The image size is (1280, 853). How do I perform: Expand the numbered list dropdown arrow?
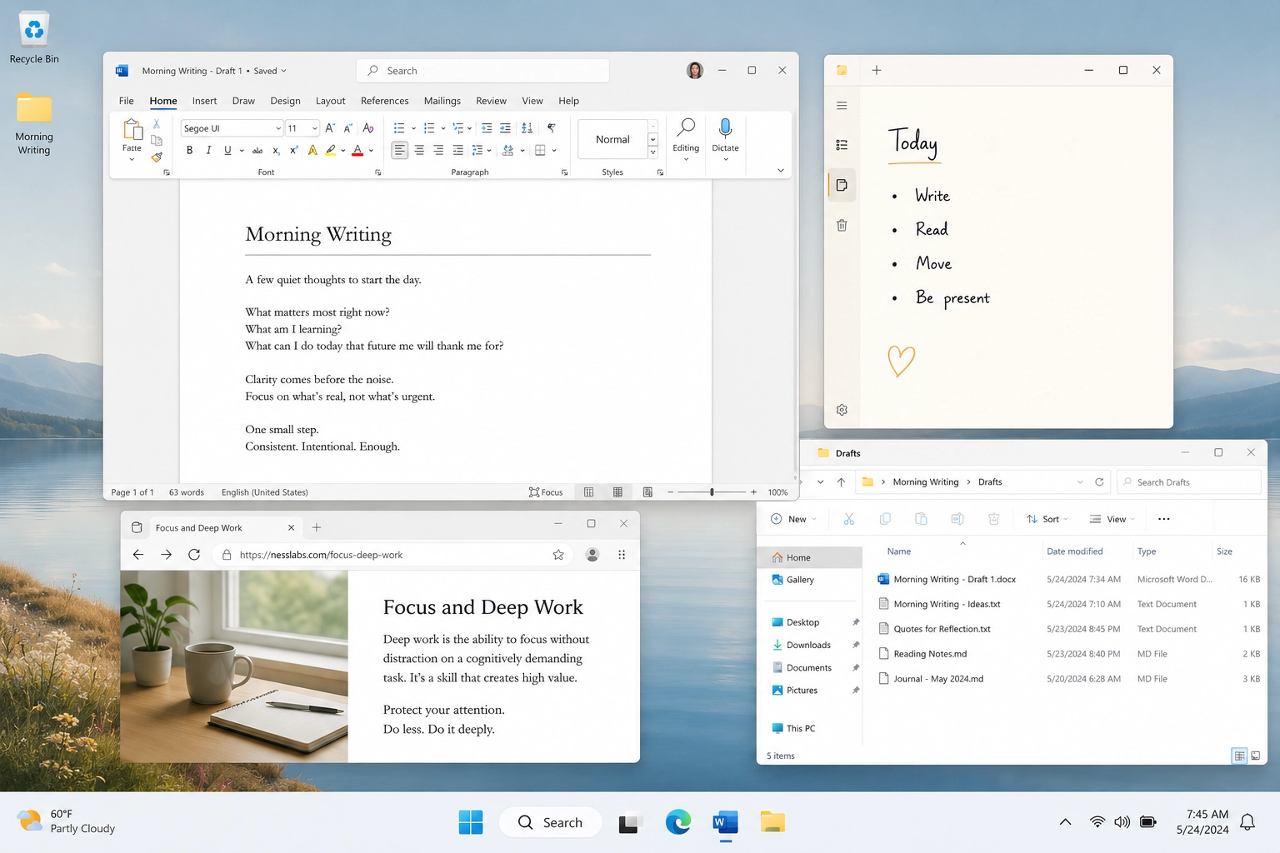tap(442, 128)
